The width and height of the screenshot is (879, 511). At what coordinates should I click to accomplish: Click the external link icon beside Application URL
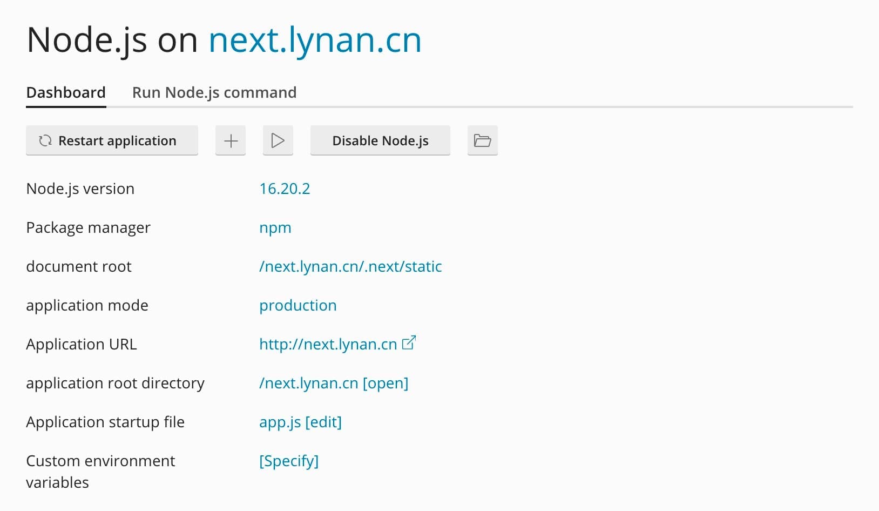(x=409, y=343)
